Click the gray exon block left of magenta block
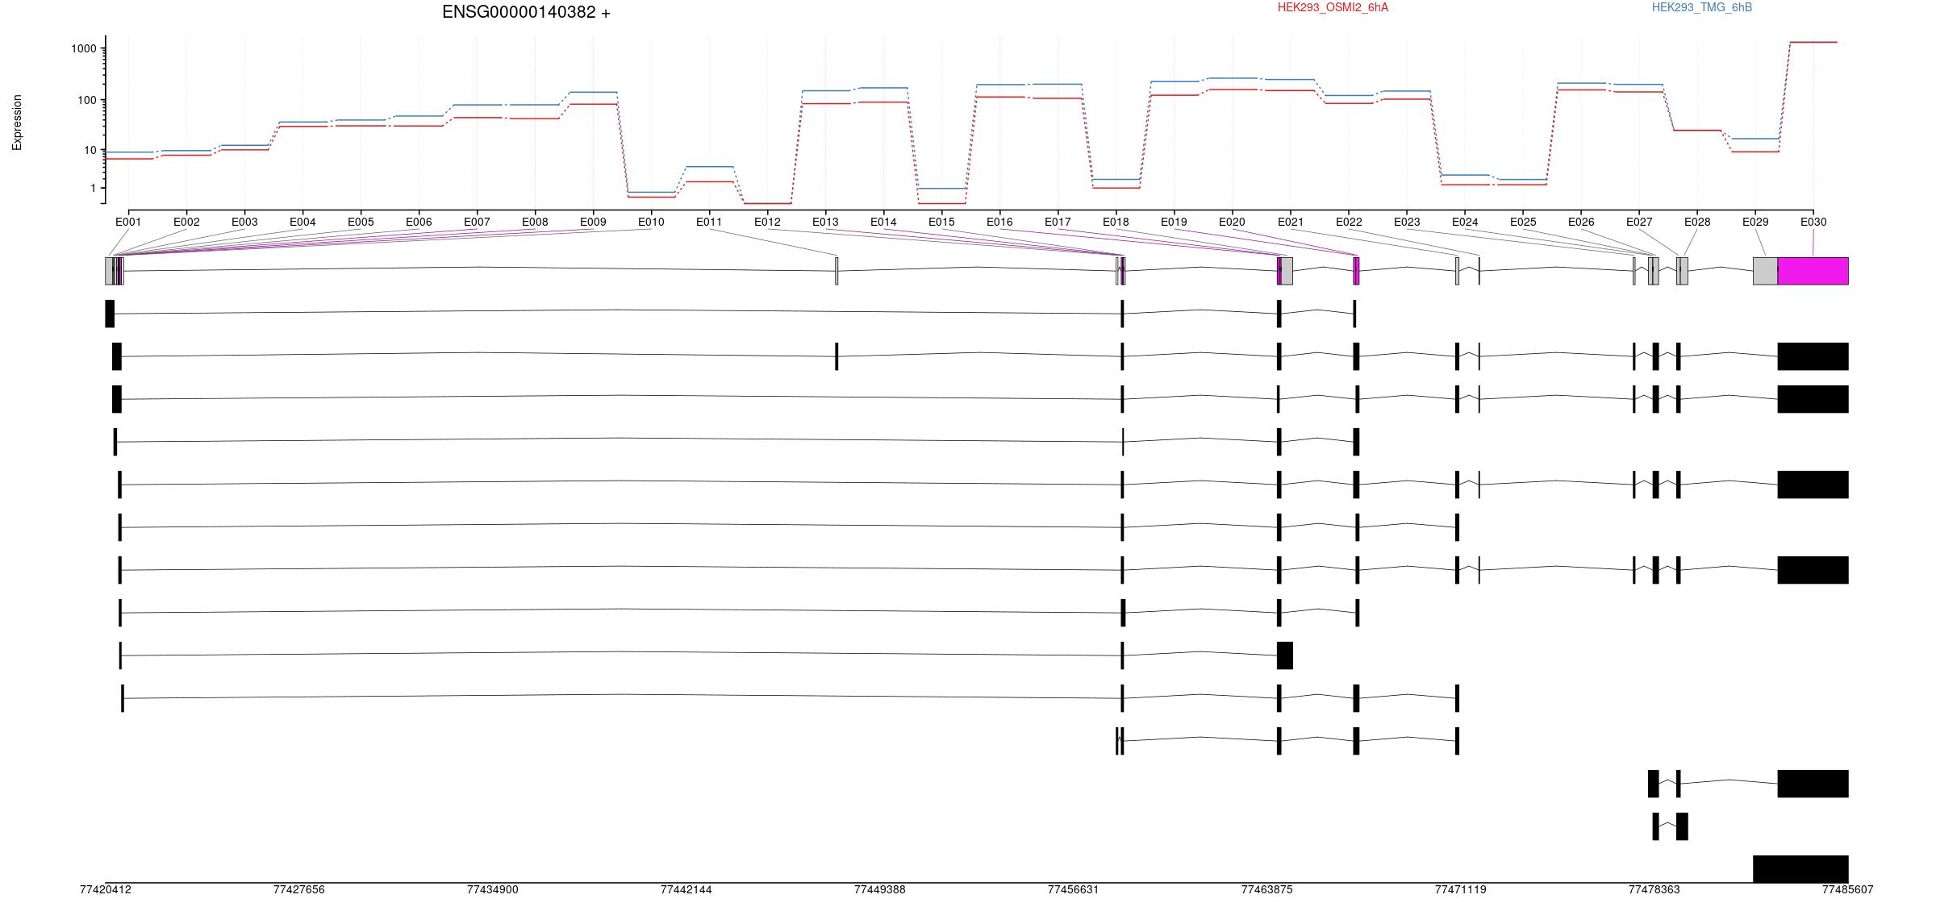The width and height of the screenshot is (1936, 903). [1766, 271]
